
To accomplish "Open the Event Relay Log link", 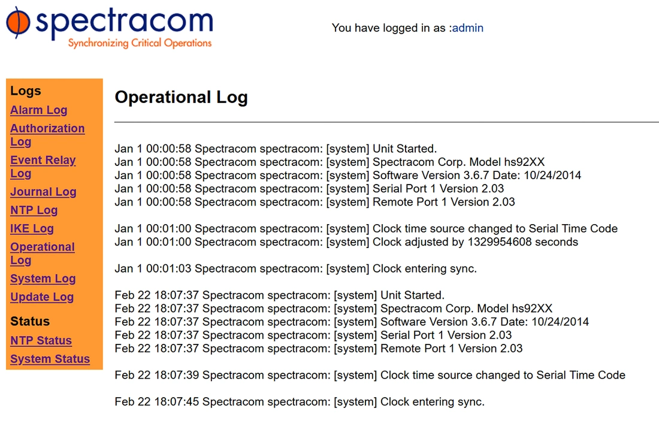I will coord(43,167).
